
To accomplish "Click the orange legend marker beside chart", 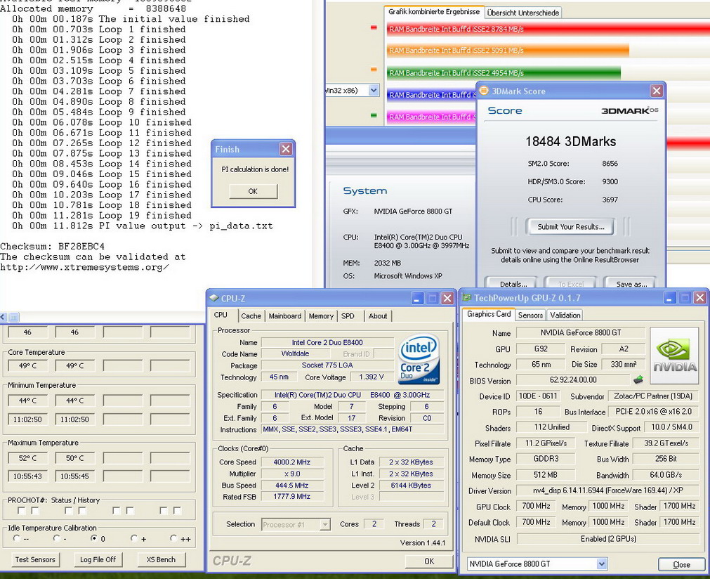I will [x=374, y=70].
